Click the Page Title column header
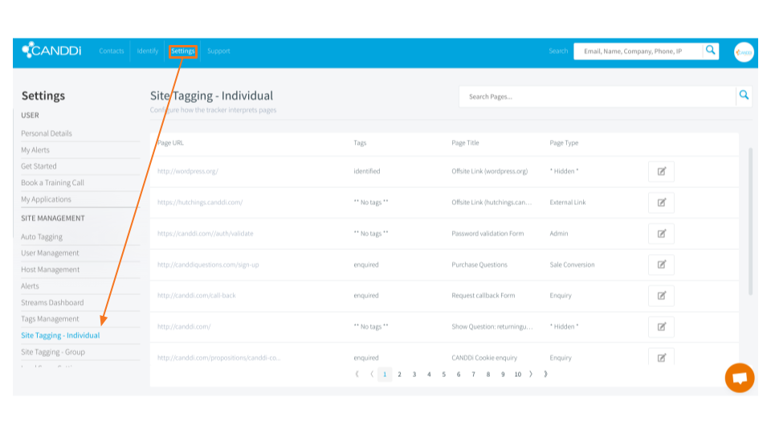Screen dimensions: 771x434 click(x=465, y=143)
